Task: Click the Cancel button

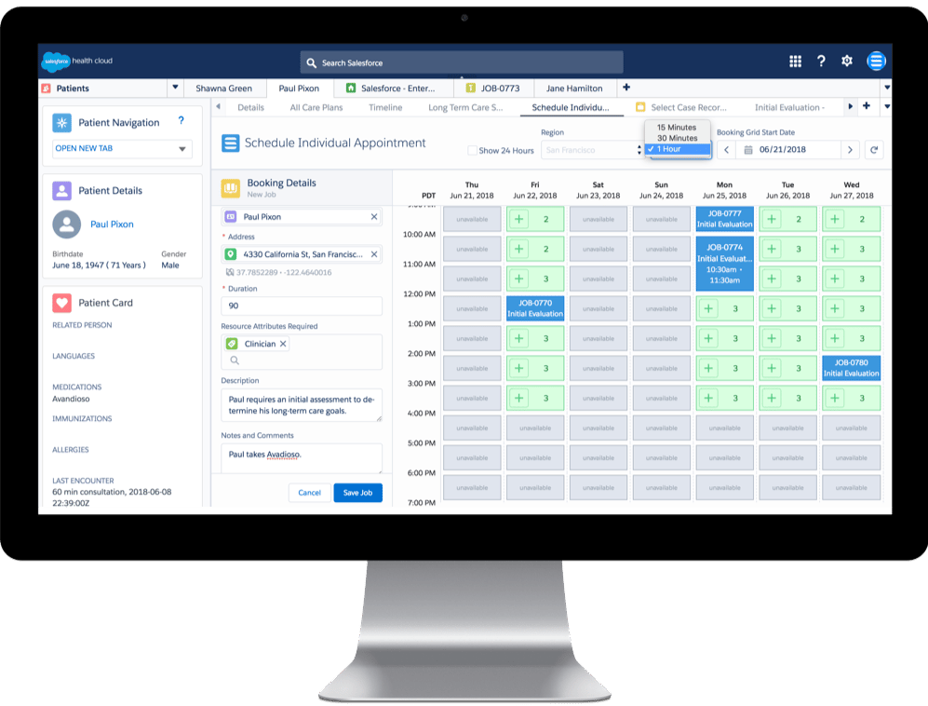Action: pyautogui.click(x=309, y=493)
